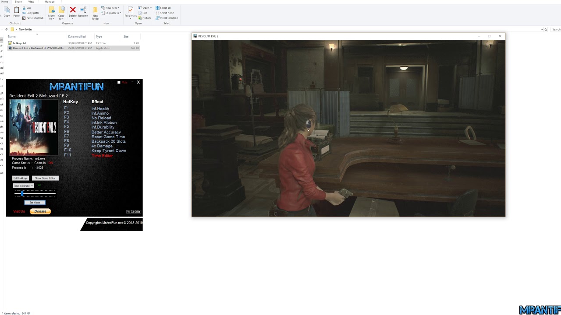Click the Properties checkmark icon
This screenshot has height=315, width=561.
[131, 10]
